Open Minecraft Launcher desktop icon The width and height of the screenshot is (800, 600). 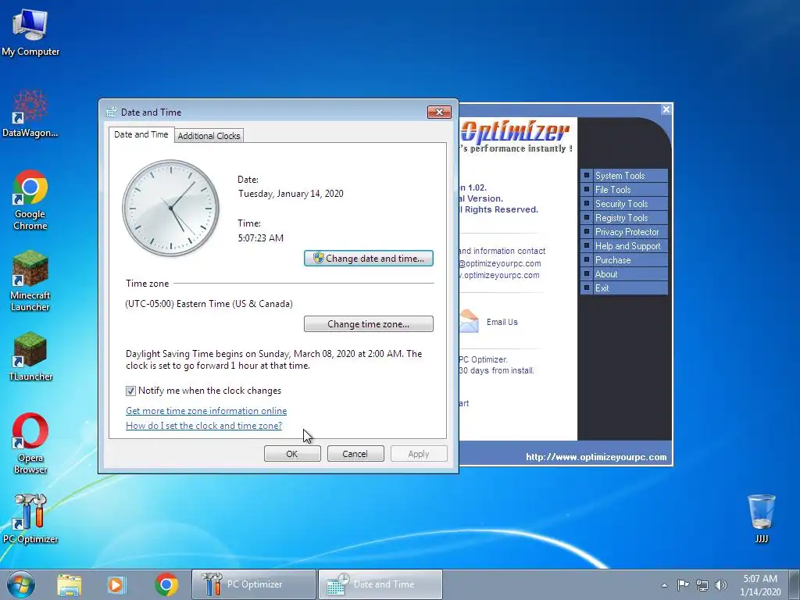[30, 280]
